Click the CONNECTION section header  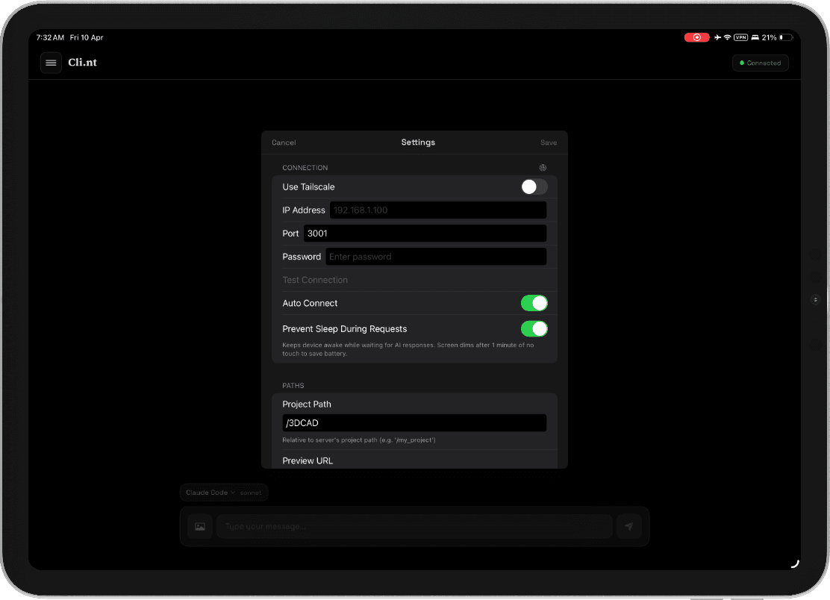[x=305, y=168]
